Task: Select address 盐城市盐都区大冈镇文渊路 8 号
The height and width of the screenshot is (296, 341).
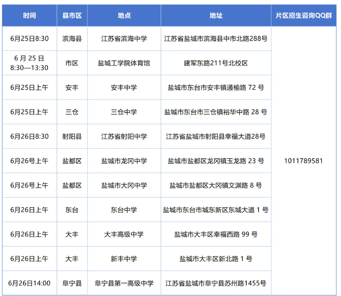Action: tap(216, 185)
